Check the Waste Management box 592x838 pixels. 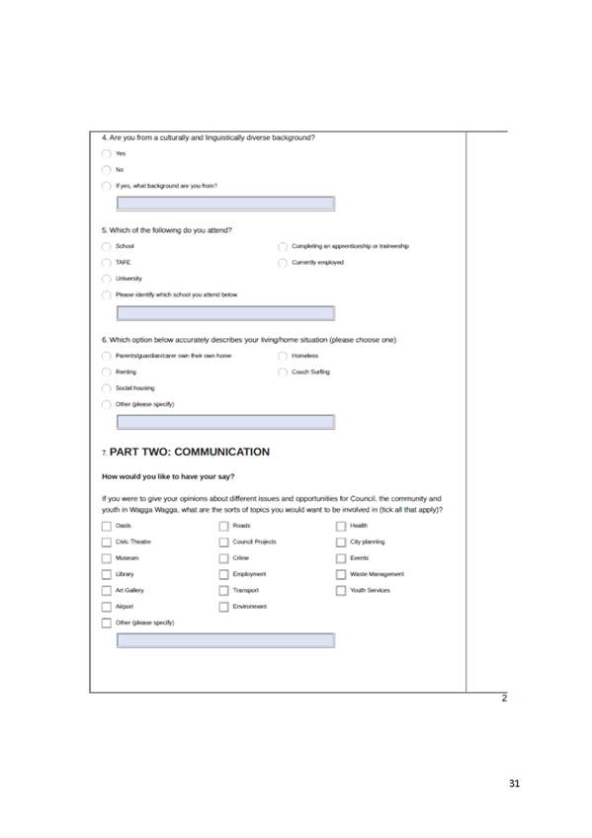[340, 574]
